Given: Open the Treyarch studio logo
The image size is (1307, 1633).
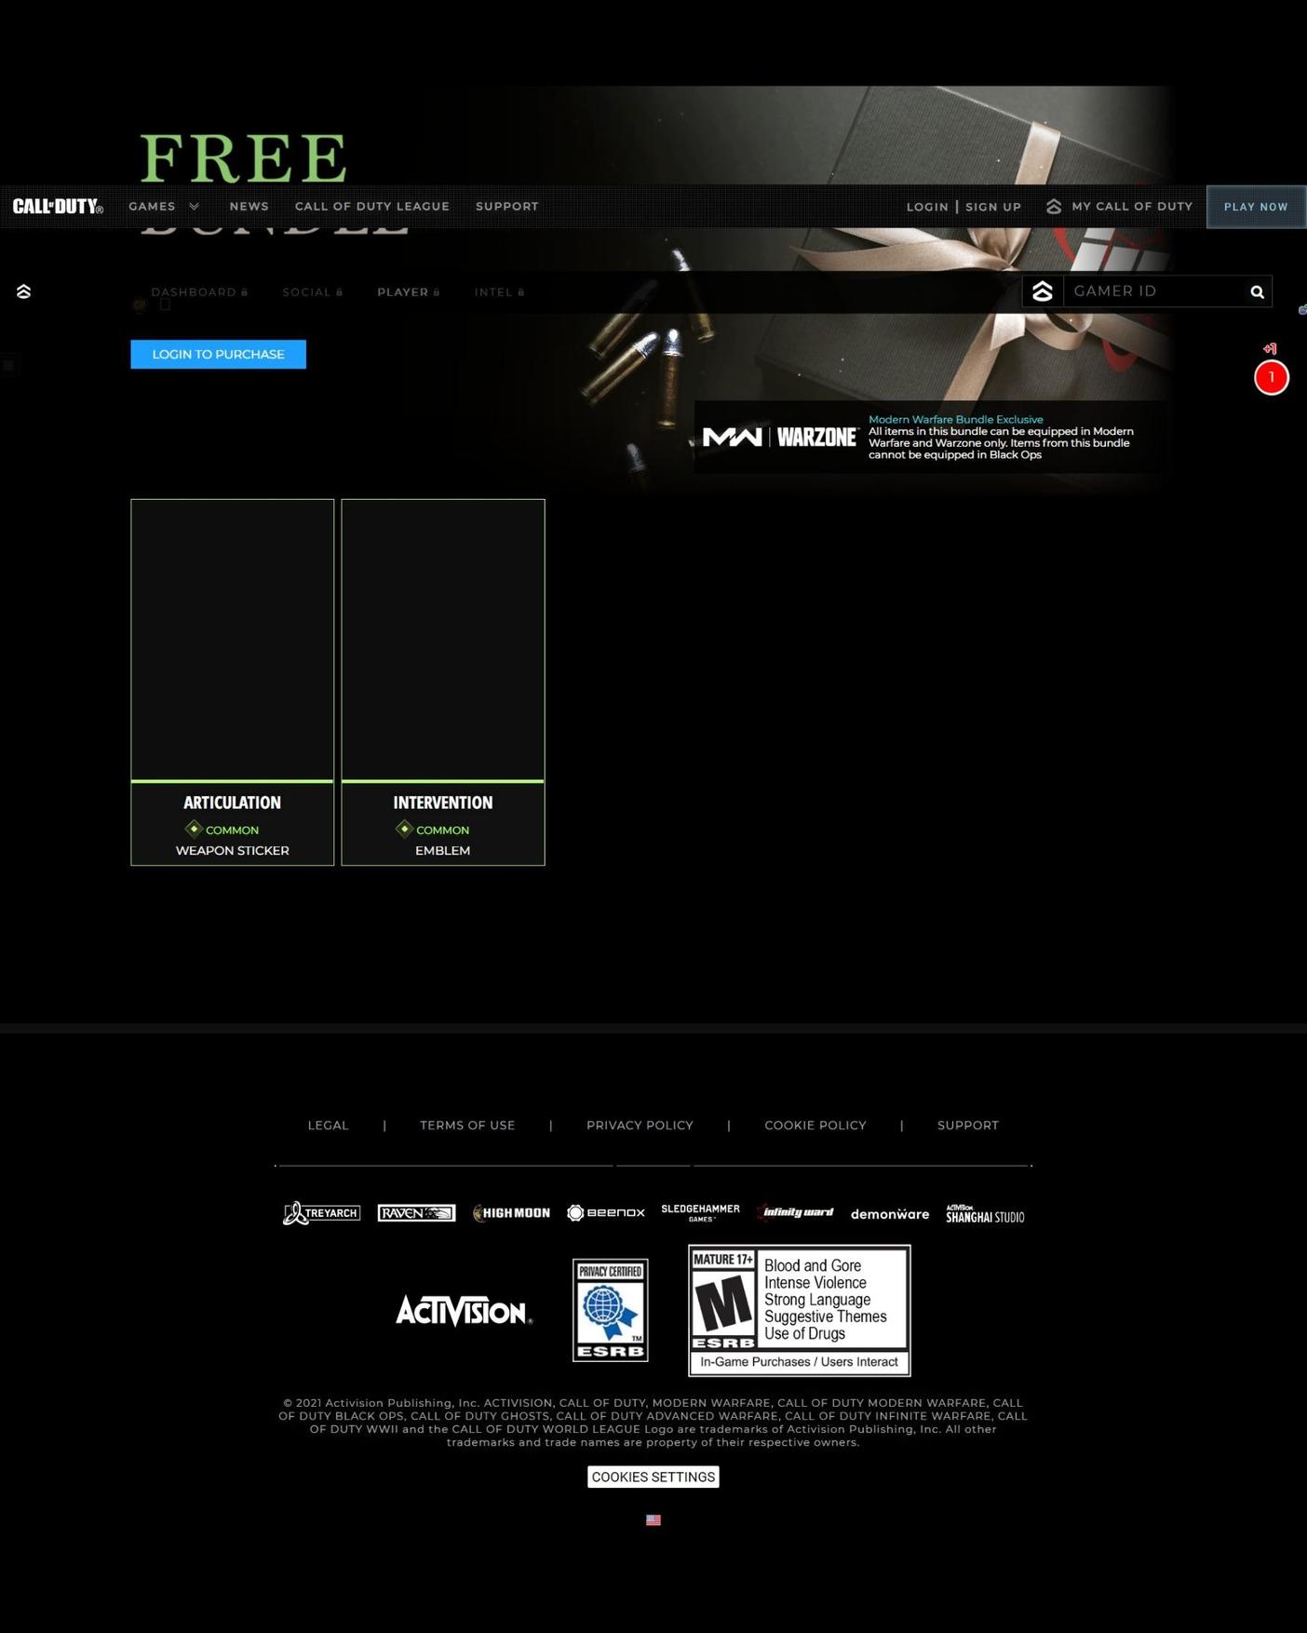Looking at the screenshot, I should (321, 1213).
